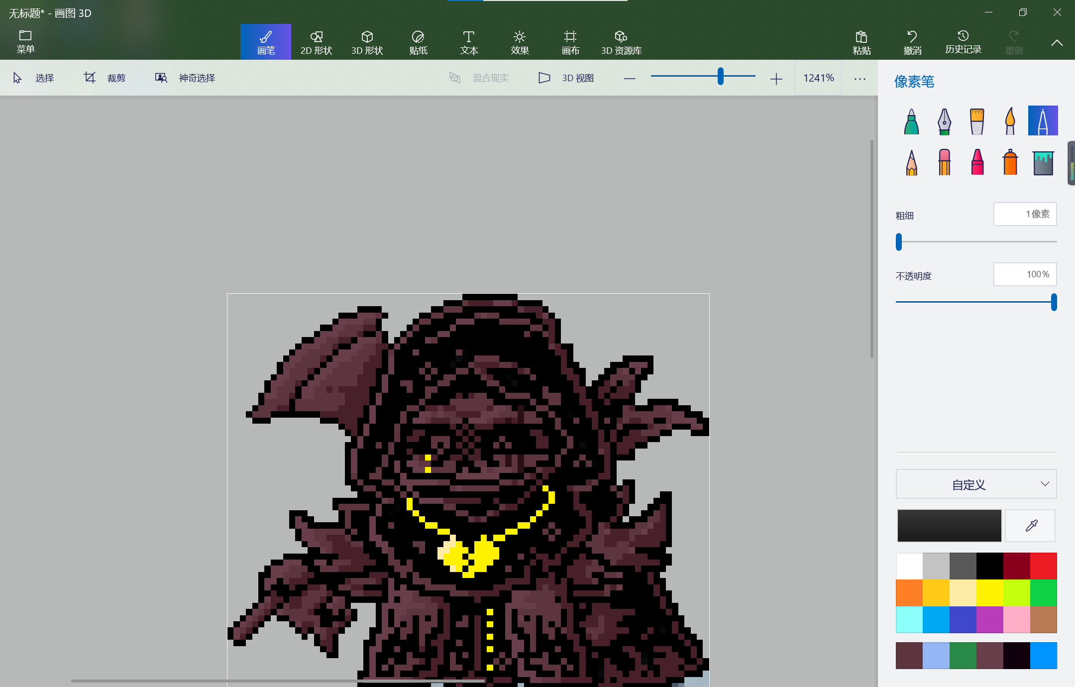Select the Fill bucket tool
This screenshot has width=1075, height=687.
click(x=1043, y=163)
